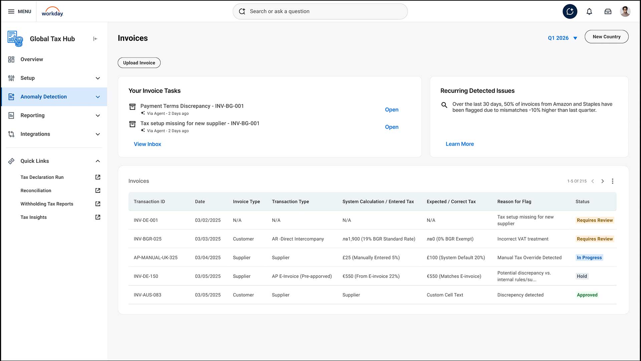Open Withholding Tax Reports external link icon
This screenshot has width=641, height=361.
98,204
